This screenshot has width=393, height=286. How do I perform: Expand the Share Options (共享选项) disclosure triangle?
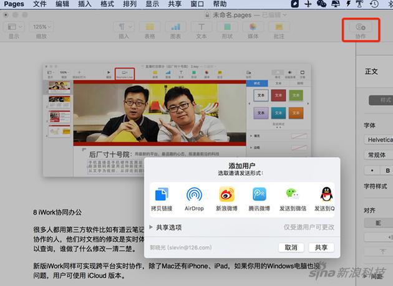pyautogui.click(x=151, y=227)
